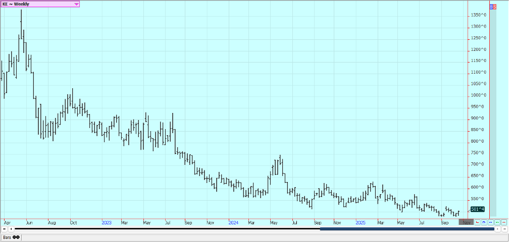Open the KE Weekly symbol dropdown
This screenshot has width=509, height=242.
[76, 4]
